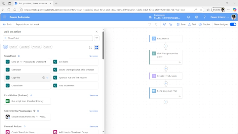Add page to browser favorites star
Image resolution: width=238 pixels, height=134 pixels.
pyautogui.click(x=201, y=10)
